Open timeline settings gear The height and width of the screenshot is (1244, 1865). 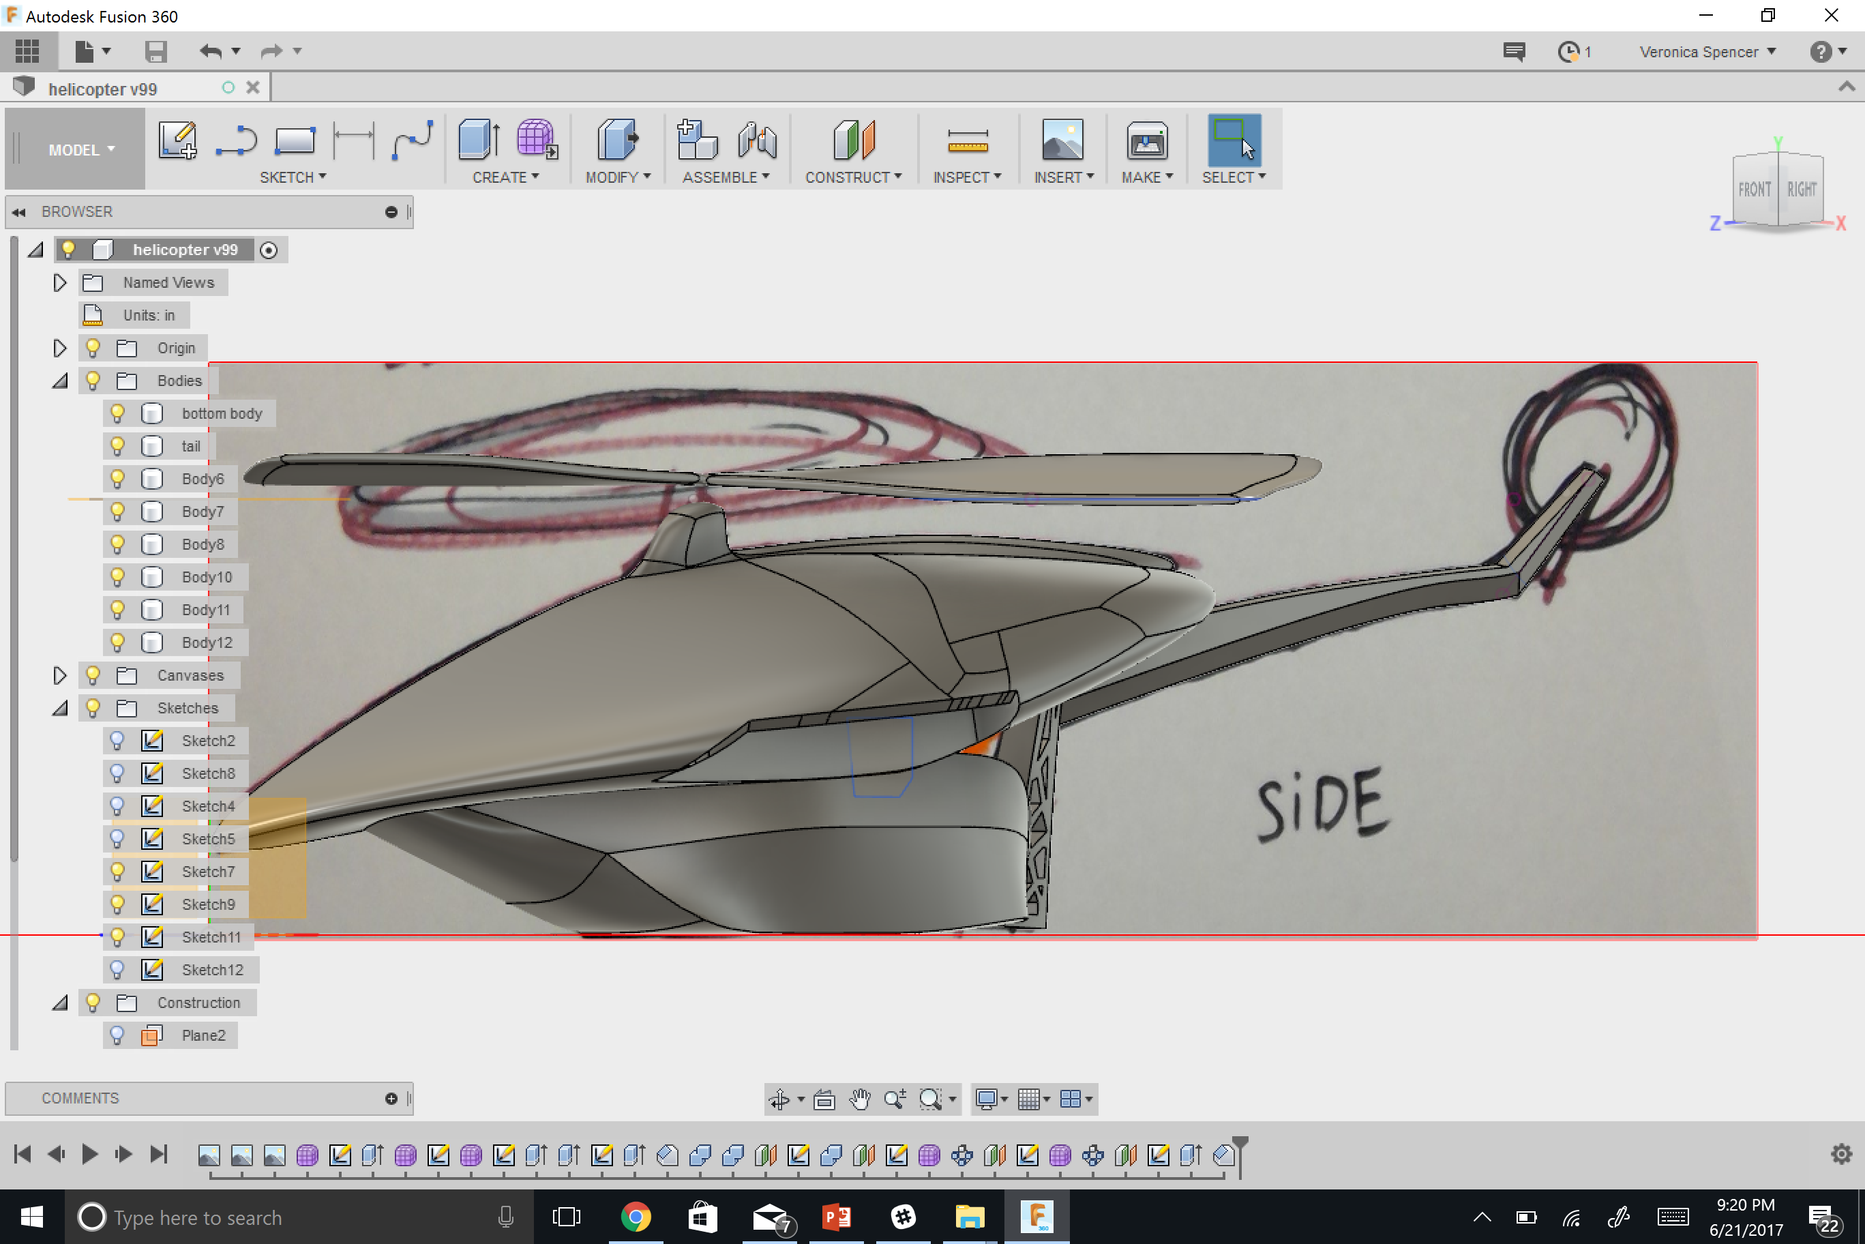1840,1155
